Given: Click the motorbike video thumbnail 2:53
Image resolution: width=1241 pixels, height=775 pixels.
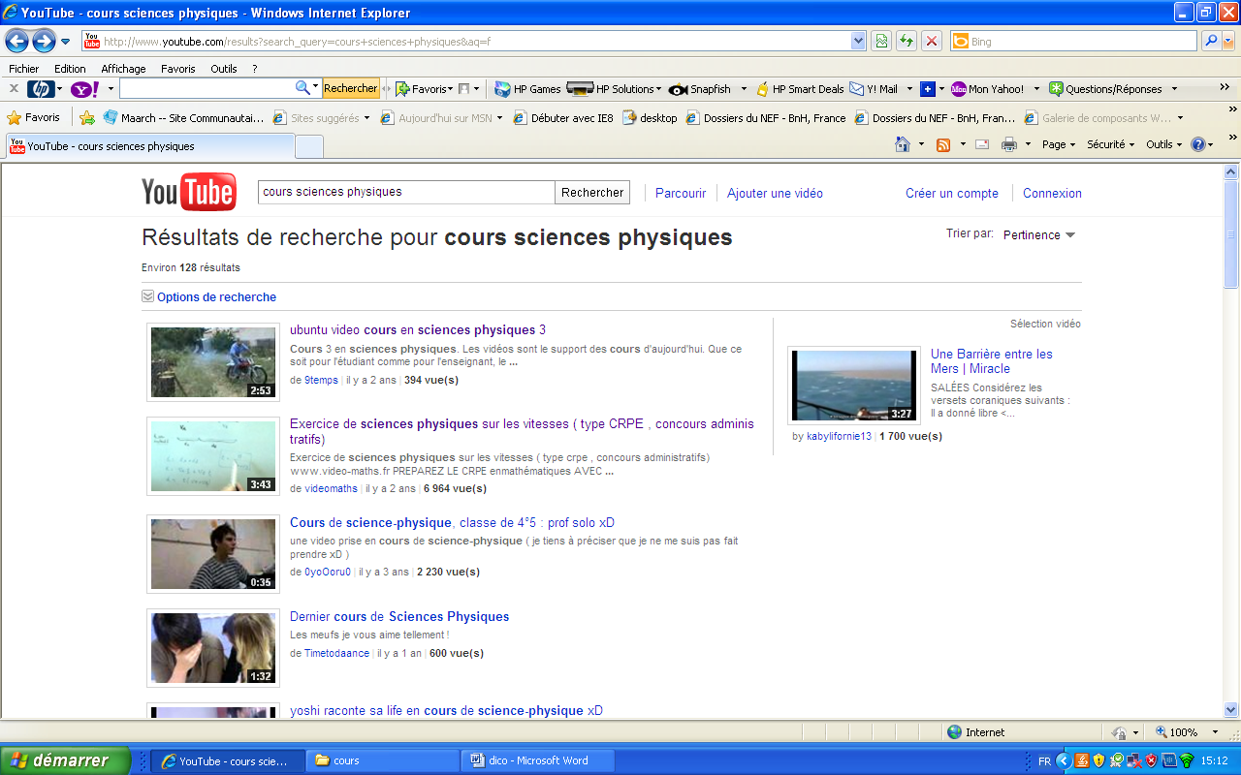Looking at the screenshot, I should [213, 362].
